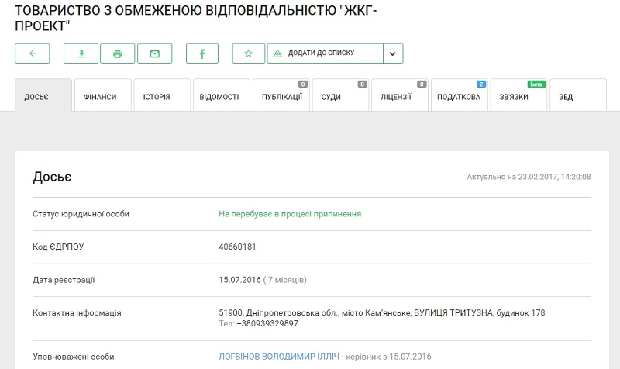Open the Публікації tab
Viewport: 620px width, 369px height.
pyautogui.click(x=281, y=95)
